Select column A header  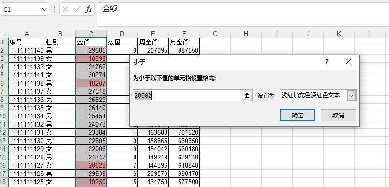click(27, 34)
